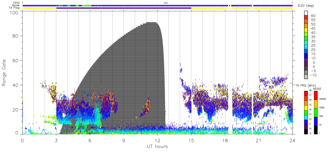Viewport: 329px width, 152px height.
Task: Click the Noise row label
Action: point(16,6)
